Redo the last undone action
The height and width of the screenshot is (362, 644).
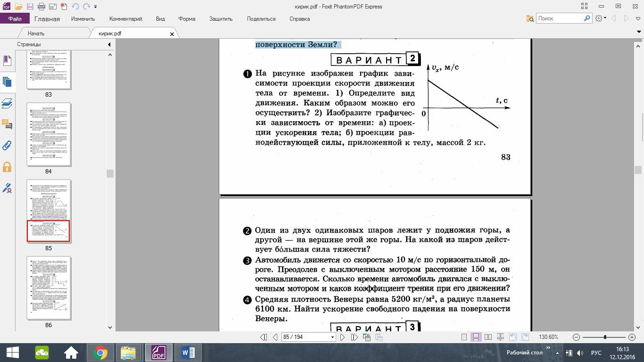(x=86, y=7)
